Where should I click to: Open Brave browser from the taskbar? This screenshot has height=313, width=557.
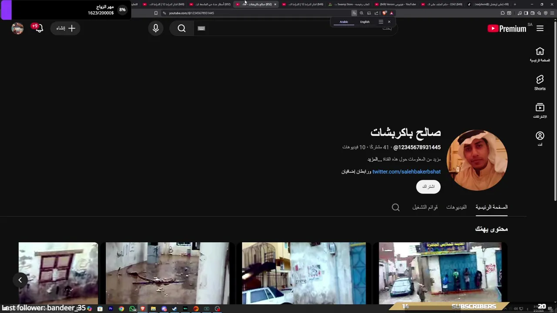(142, 309)
